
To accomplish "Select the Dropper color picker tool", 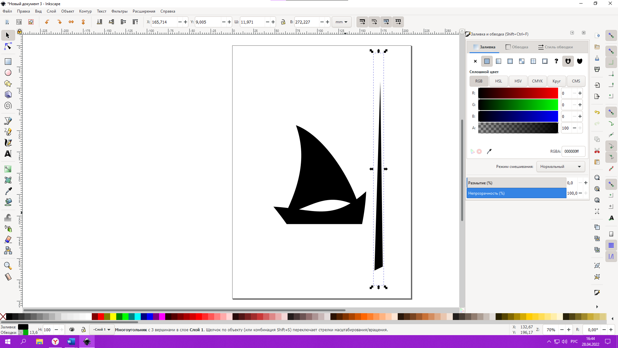I will 8,191.
